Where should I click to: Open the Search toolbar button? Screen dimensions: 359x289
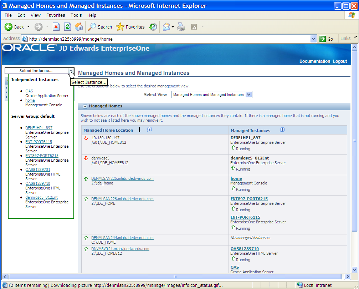(x=100, y=27)
